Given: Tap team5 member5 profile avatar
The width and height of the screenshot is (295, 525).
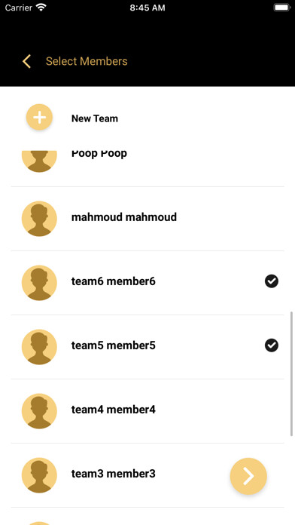Looking at the screenshot, I should (x=39, y=347).
